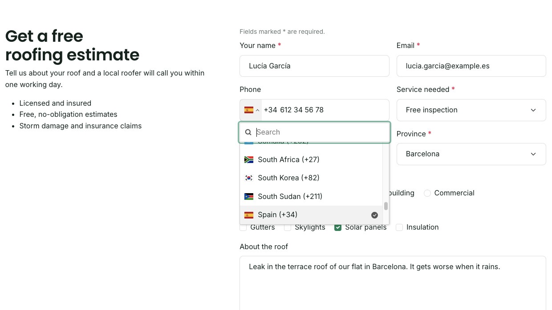Click the Province field label

click(x=414, y=134)
